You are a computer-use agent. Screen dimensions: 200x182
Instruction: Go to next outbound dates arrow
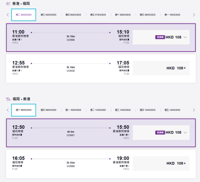pyautogui.click(x=194, y=15)
